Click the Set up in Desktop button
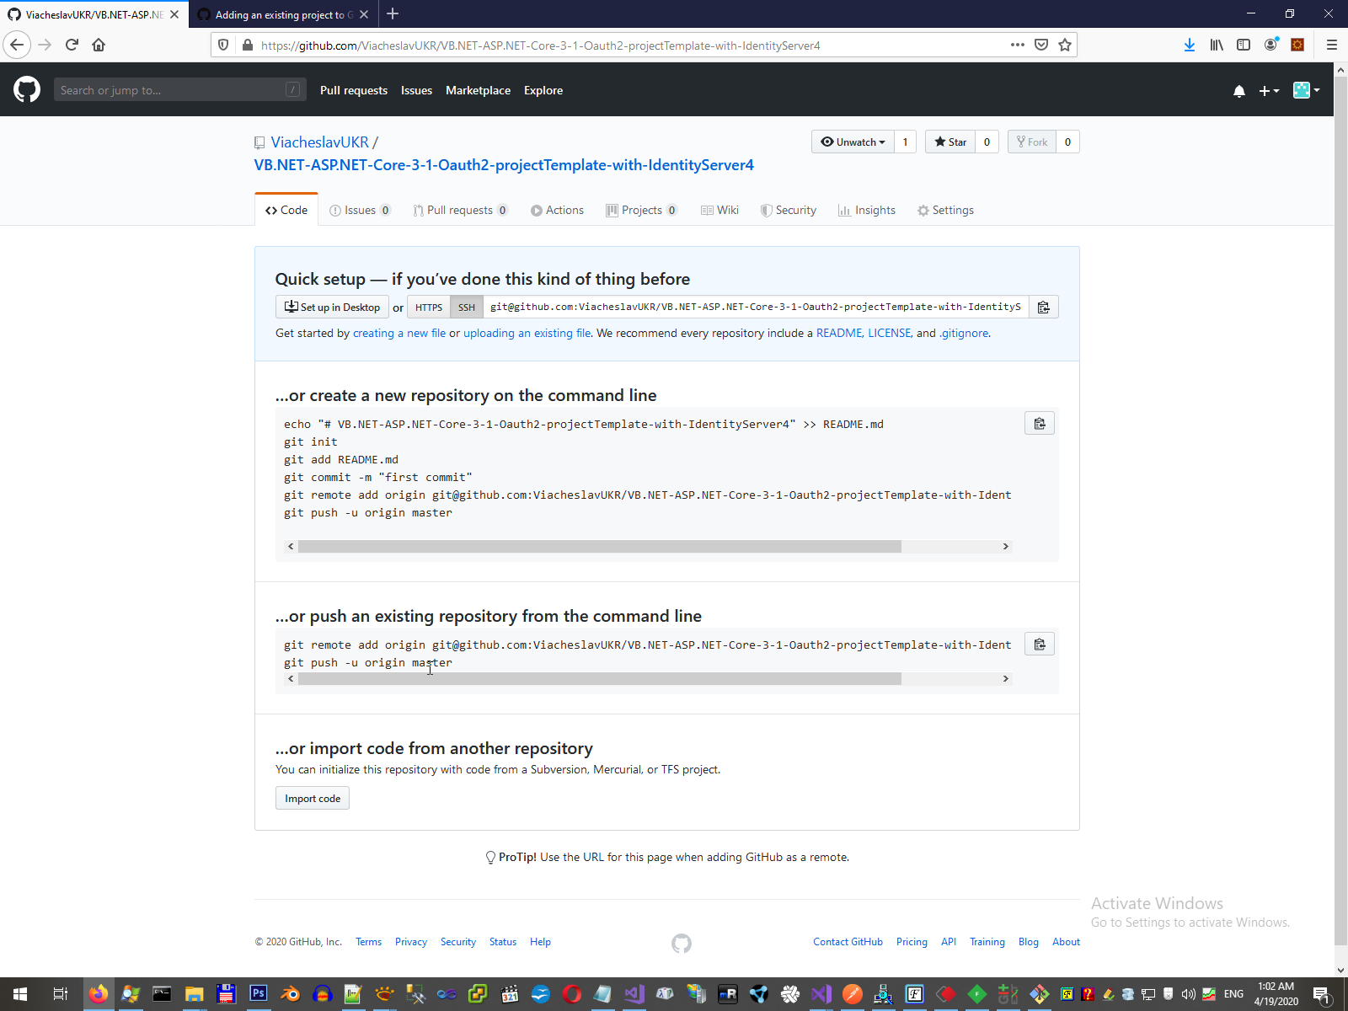The height and width of the screenshot is (1011, 1348). [332, 308]
